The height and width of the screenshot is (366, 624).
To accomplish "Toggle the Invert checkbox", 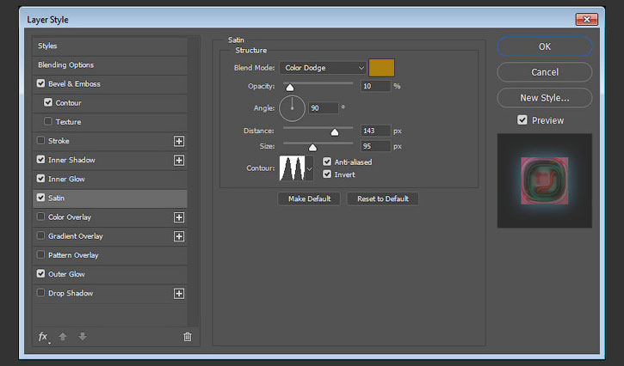I will pyautogui.click(x=327, y=174).
